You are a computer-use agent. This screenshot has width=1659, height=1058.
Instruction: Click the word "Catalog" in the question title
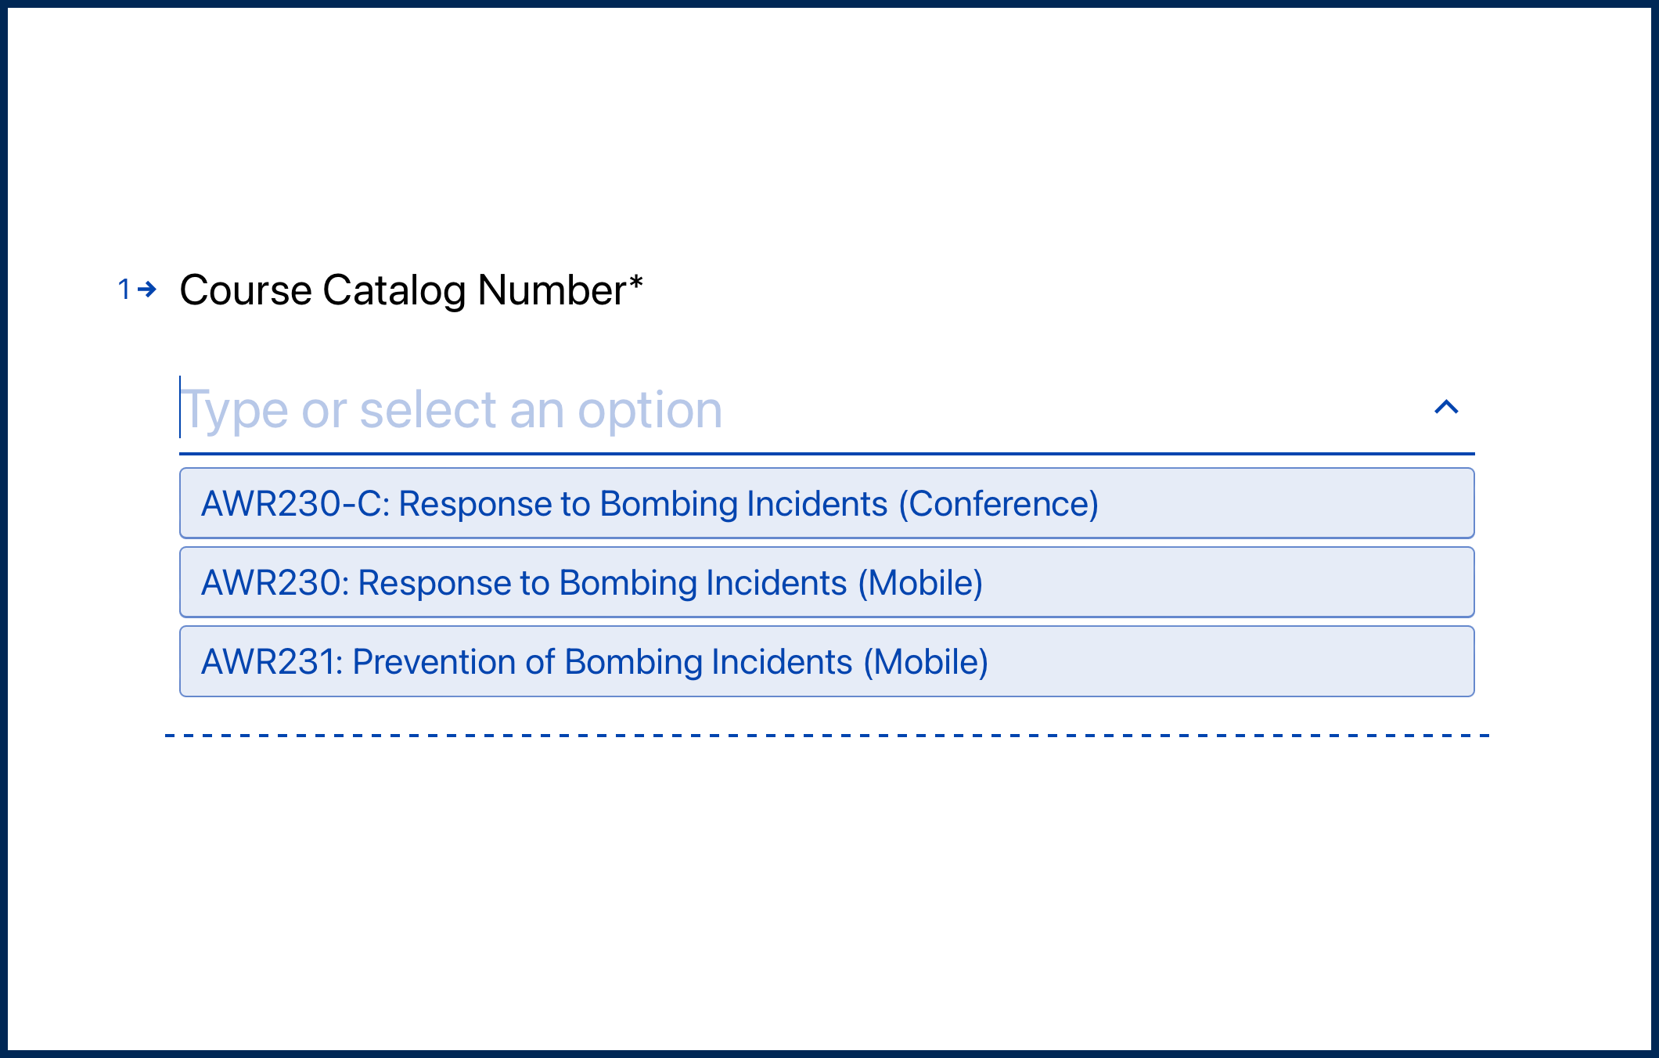coord(394,290)
